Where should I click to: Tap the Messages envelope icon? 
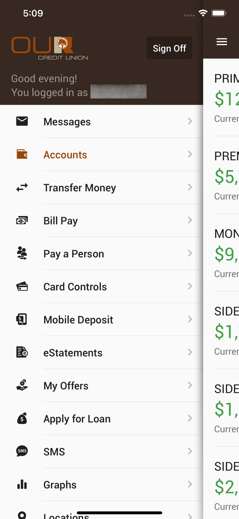coord(22,121)
